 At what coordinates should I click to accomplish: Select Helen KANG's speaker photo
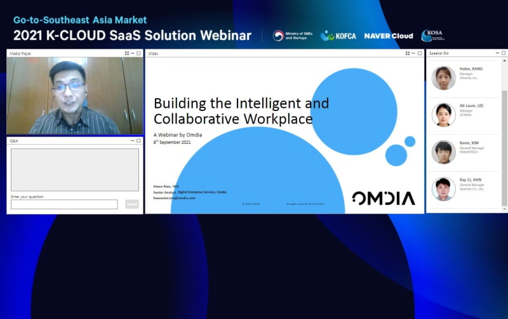tap(443, 78)
